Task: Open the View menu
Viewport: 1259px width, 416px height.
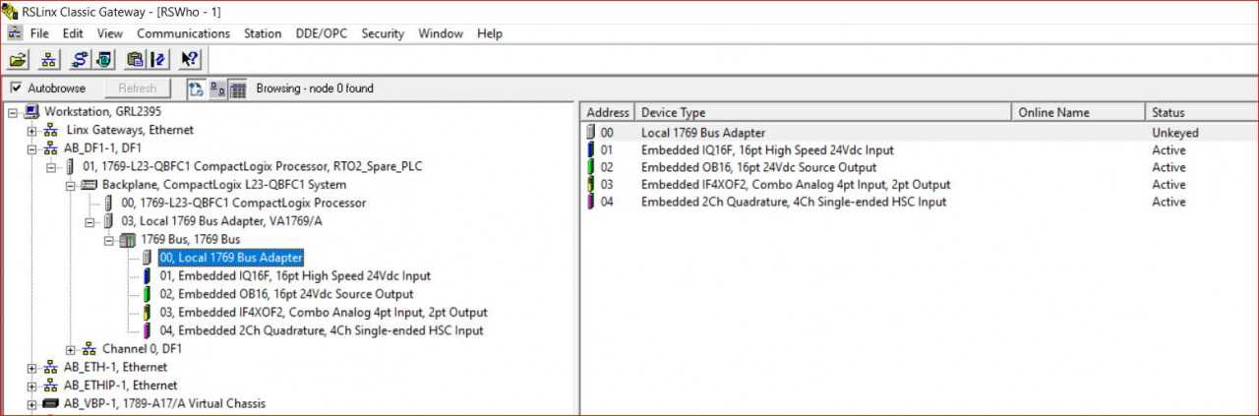Action: pos(110,33)
